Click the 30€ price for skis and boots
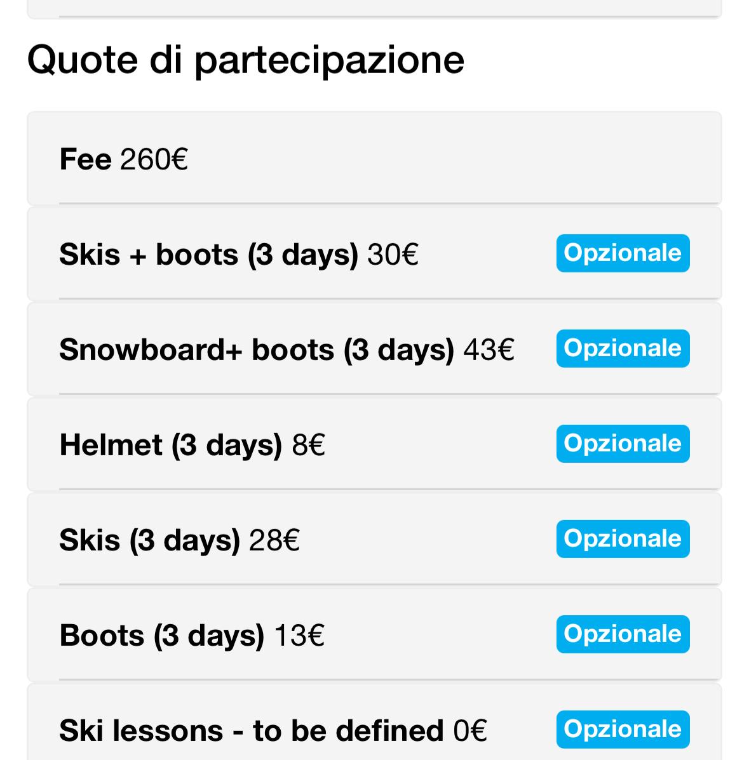The image size is (749, 760). pyautogui.click(x=393, y=254)
